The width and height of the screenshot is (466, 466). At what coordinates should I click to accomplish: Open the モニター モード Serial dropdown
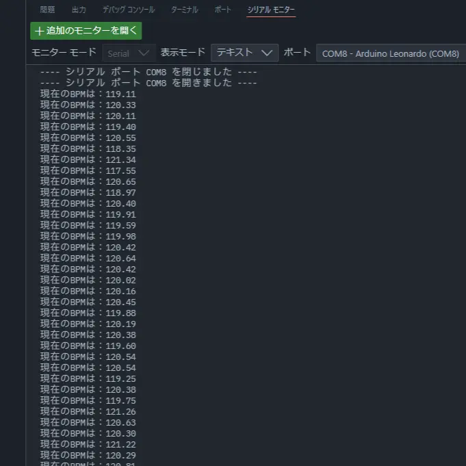tap(129, 53)
